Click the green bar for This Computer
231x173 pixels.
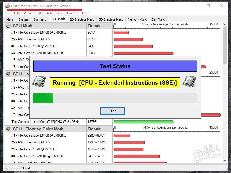click(143, 122)
